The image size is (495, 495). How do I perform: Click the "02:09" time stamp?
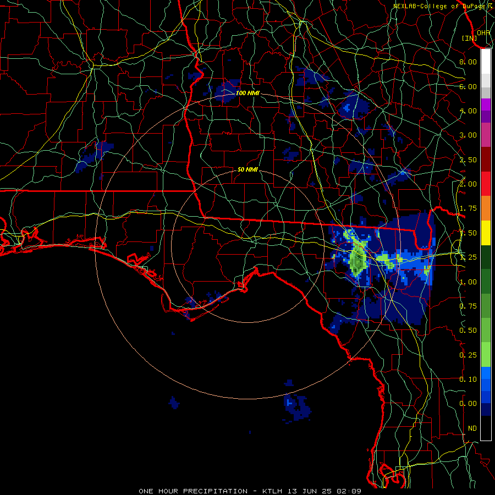(x=349, y=491)
